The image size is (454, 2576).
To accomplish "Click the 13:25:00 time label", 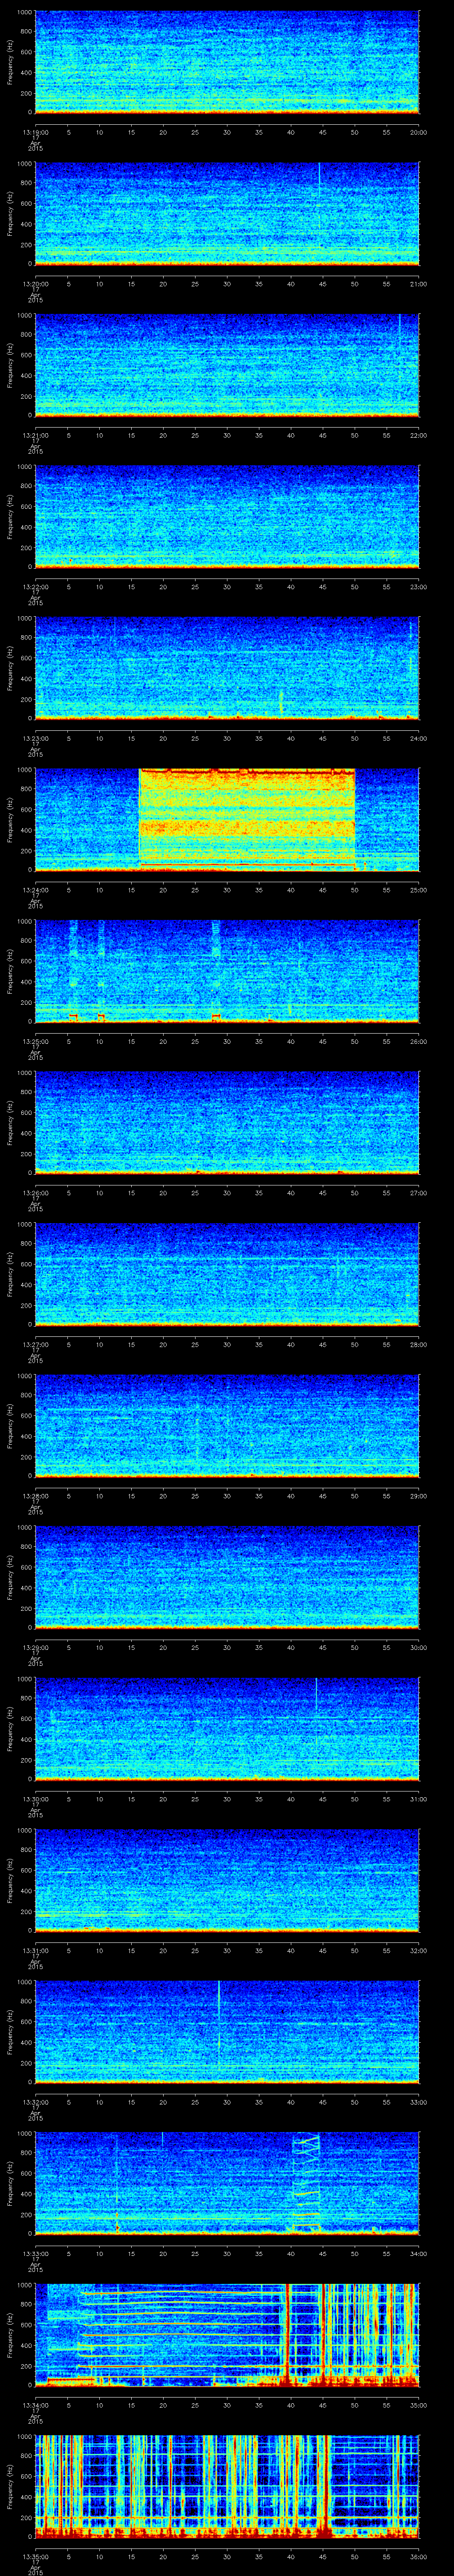I will coord(35,1041).
